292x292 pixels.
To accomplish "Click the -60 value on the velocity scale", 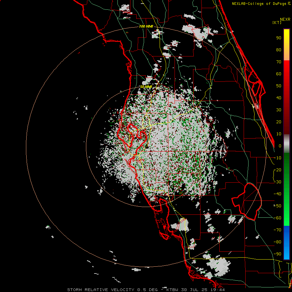I will click(x=277, y=218).
